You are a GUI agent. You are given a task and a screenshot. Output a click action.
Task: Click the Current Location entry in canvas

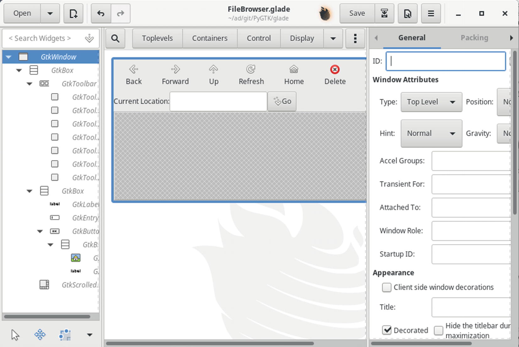coord(218,101)
